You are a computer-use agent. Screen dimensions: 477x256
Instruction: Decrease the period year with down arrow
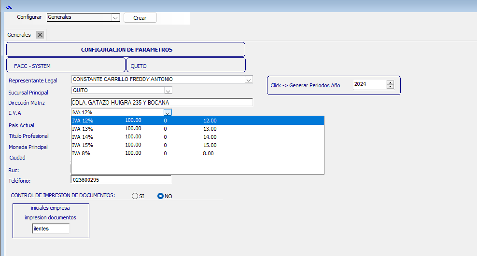click(x=391, y=87)
